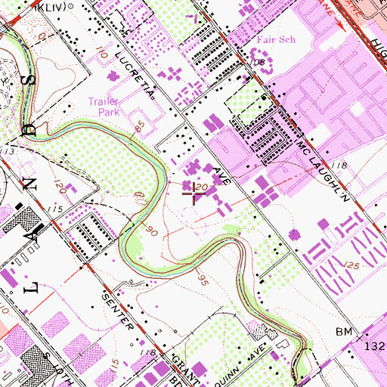Viewport: 387px width, 387px height.
Task: Click the 'Trailer Park' map label
Action: pyautogui.click(x=104, y=107)
